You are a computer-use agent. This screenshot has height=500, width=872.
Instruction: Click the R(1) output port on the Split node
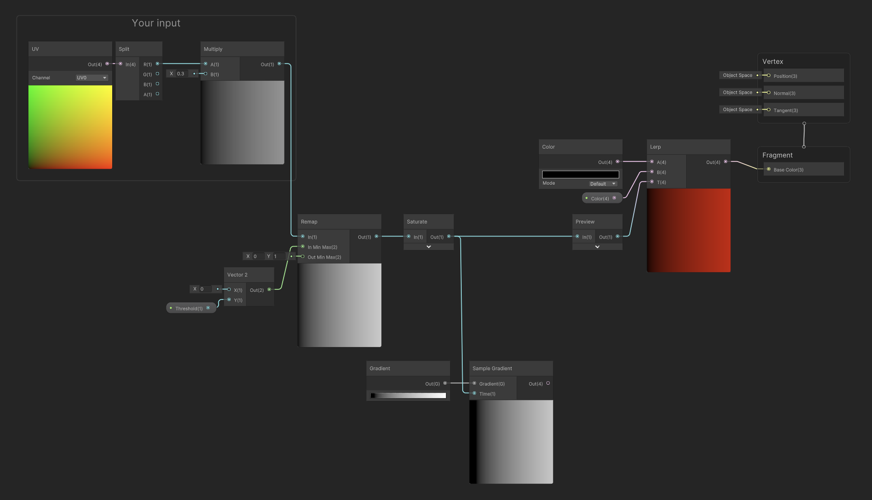(157, 64)
